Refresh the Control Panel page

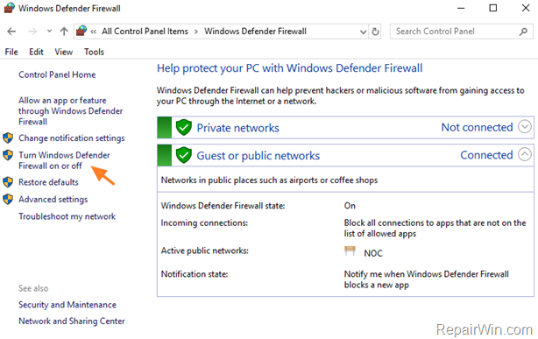coord(375,32)
